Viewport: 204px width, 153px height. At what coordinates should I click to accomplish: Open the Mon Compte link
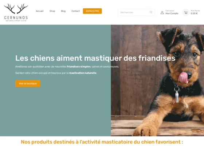pyautogui.click(x=172, y=13)
